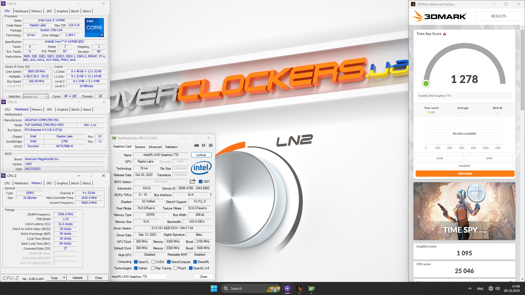Open 3DMark from the taskbar

pyautogui.click(x=299, y=288)
